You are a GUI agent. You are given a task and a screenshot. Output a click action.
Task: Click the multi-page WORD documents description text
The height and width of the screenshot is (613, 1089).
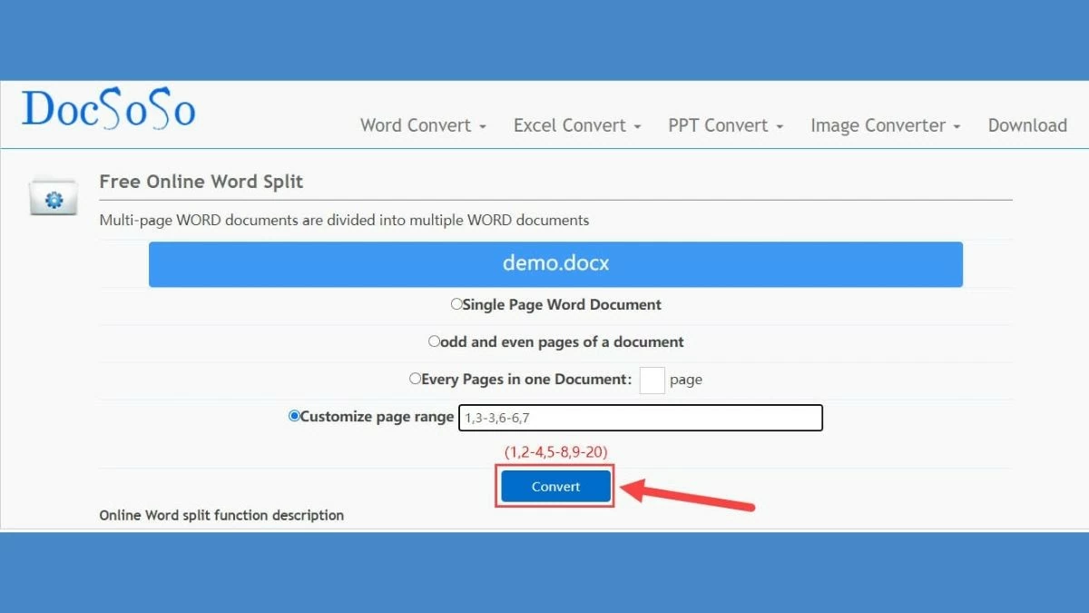(x=345, y=220)
